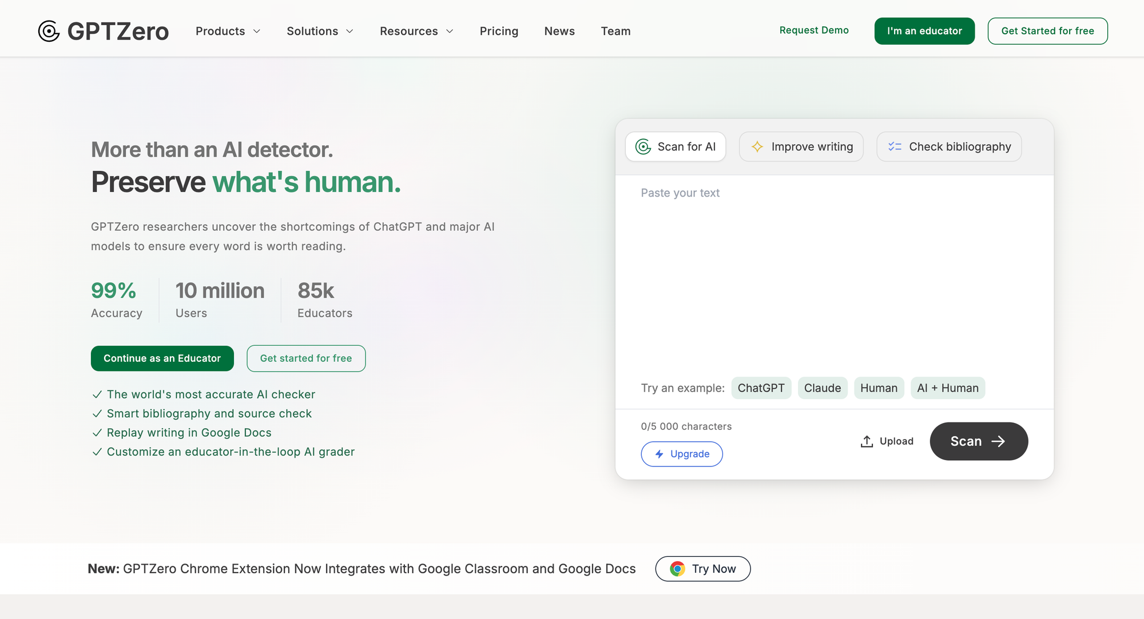The width and height of the screenshot is (1144, 619).
Task: Switch to the Improve writing tab
Action: [801, 147]
